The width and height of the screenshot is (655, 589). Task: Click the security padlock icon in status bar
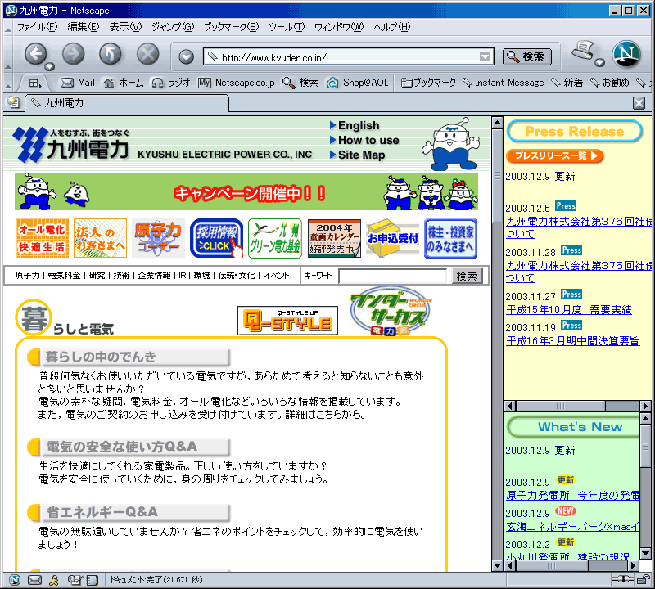pyautogui.click(x=644, y=579)
